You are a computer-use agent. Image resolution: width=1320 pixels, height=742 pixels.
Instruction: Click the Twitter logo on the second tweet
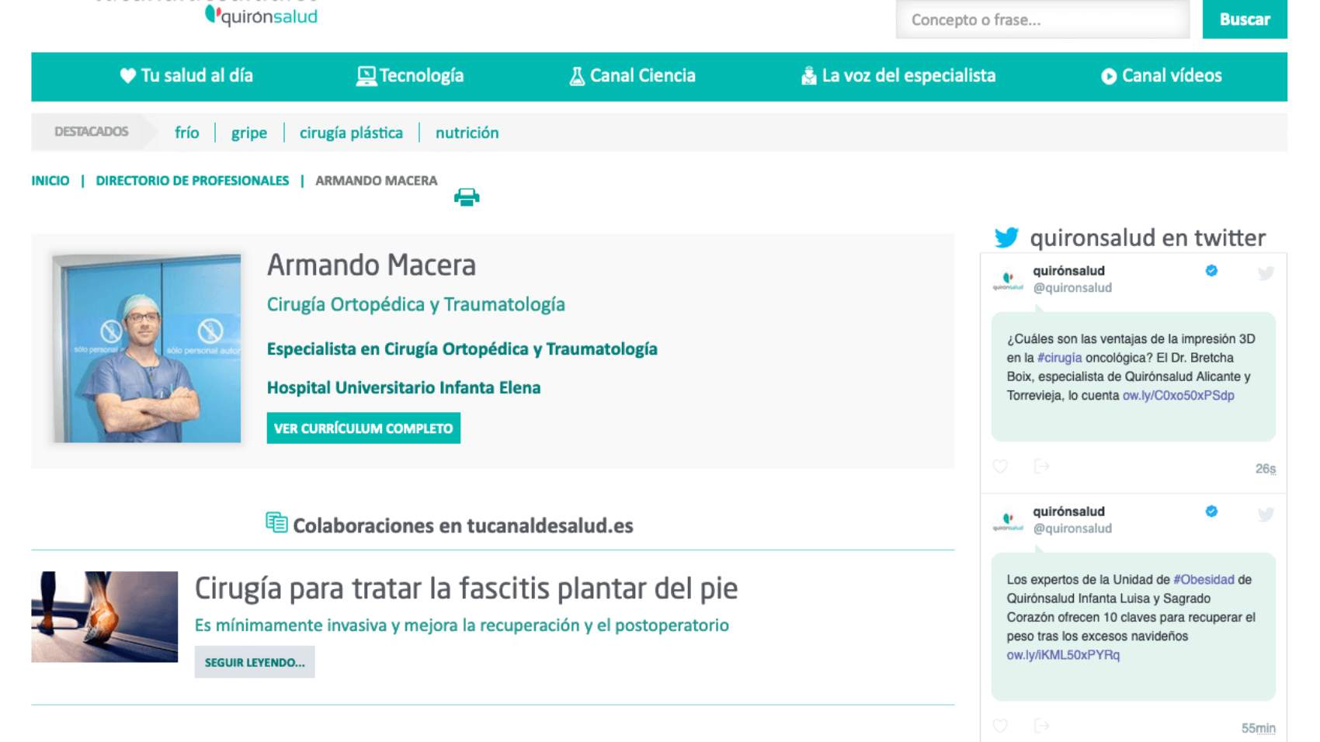(1266, 514)
